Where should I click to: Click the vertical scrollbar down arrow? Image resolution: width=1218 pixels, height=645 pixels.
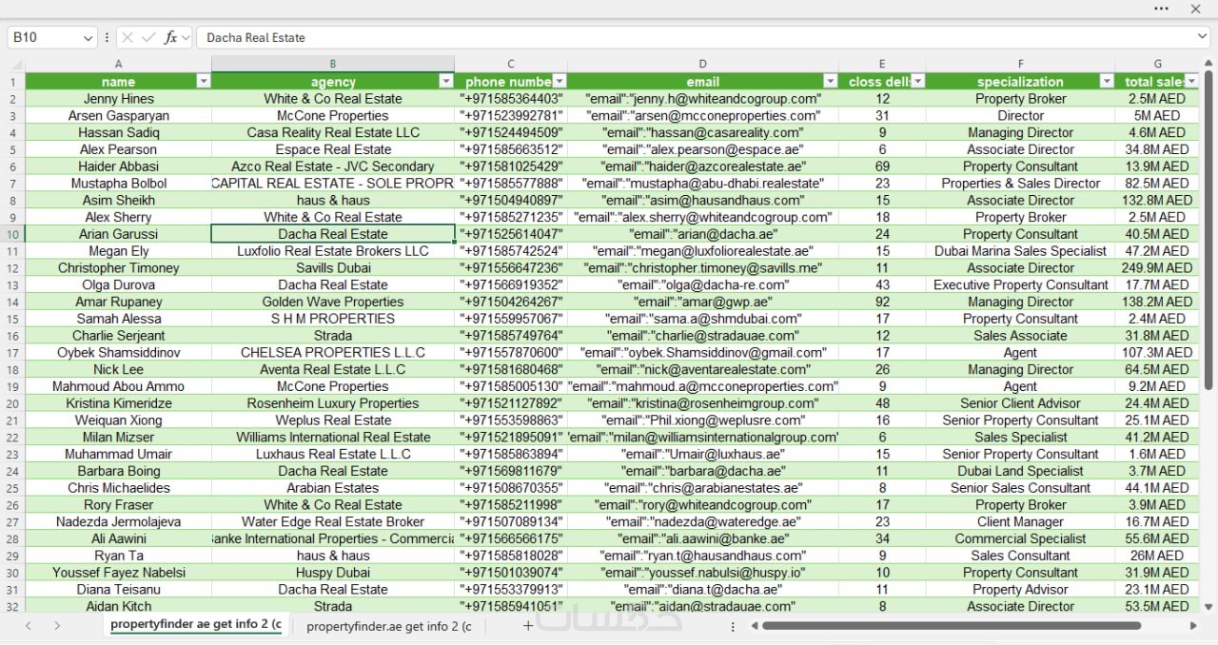point(1208,607)
